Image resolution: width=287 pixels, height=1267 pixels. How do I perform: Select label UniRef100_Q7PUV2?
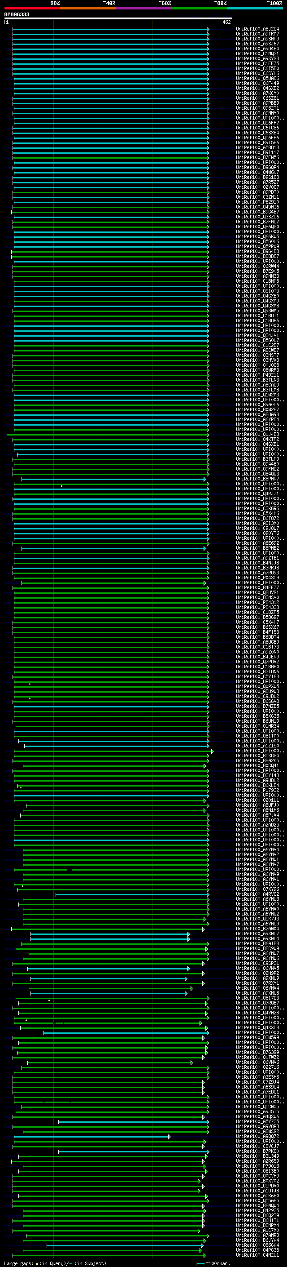click(257, 662)
